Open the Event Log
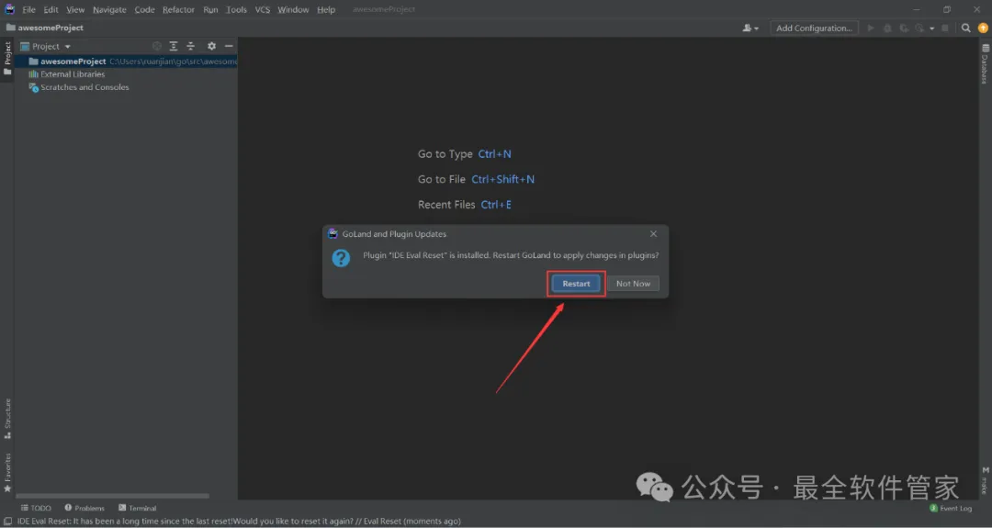Viewport: 992px width, 528px height. (x=951, y=508)
